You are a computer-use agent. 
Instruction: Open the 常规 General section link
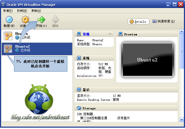tap(86, 34)
